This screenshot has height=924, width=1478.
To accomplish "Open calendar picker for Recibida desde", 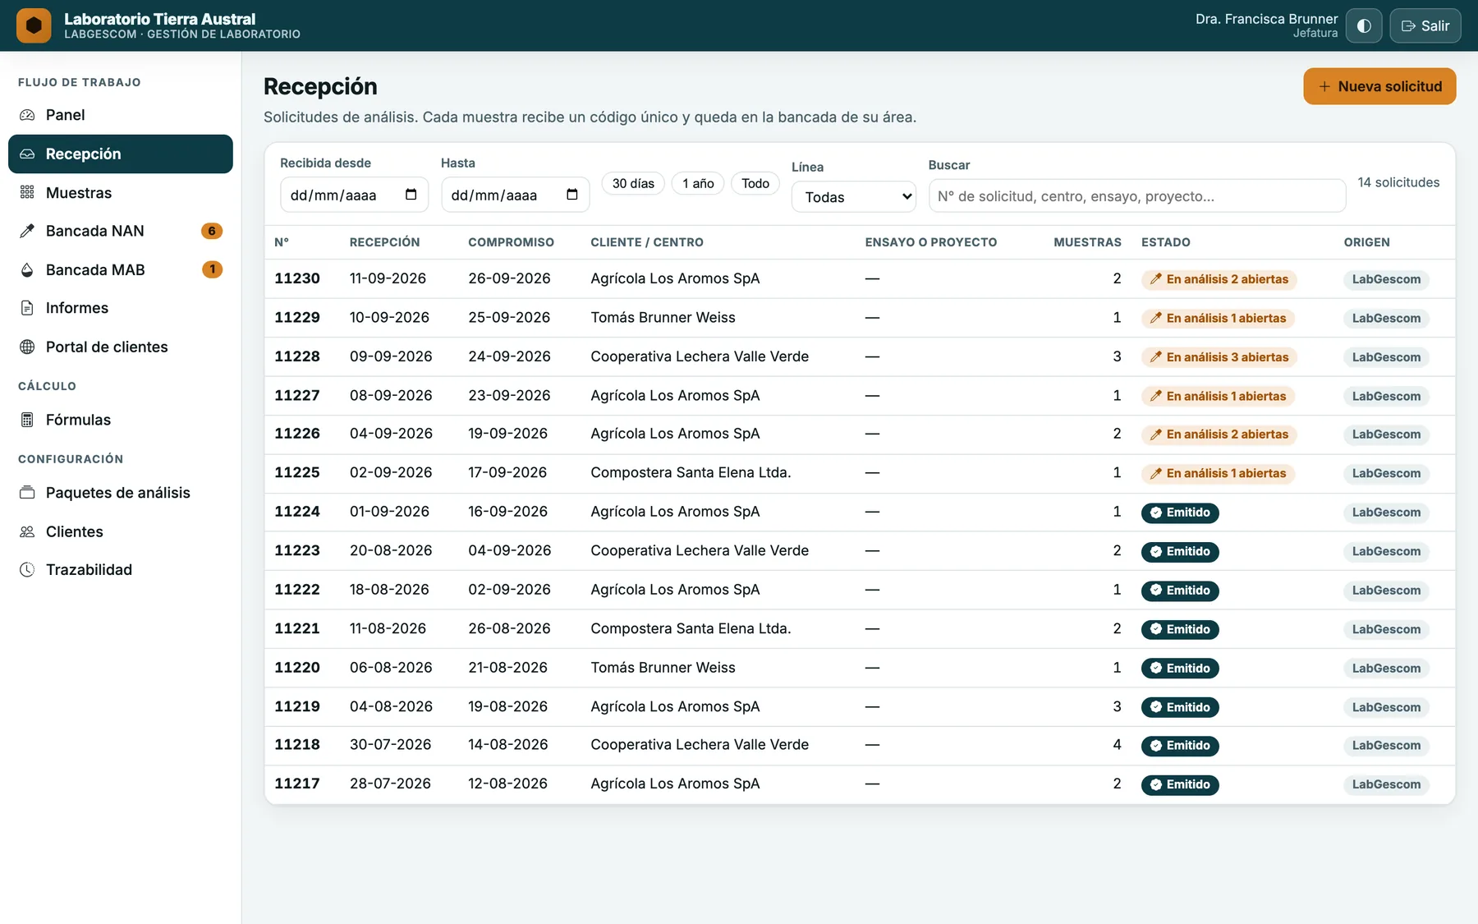I will click(x=411, y=195).
